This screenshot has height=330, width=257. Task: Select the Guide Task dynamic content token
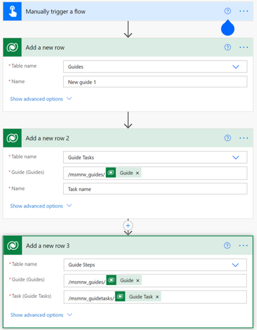point(138,297)
